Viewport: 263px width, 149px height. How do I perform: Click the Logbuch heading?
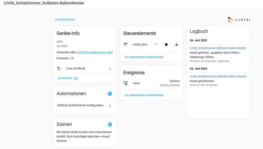pos(199,31)
